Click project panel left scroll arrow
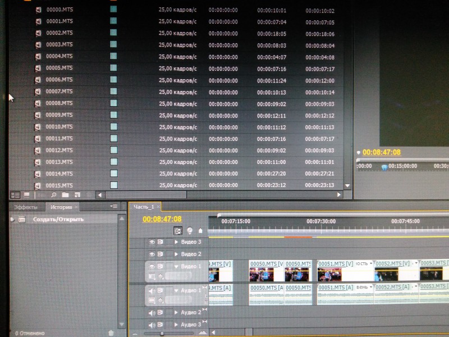This screenshot has height=337, width=449. pos(100,195)
